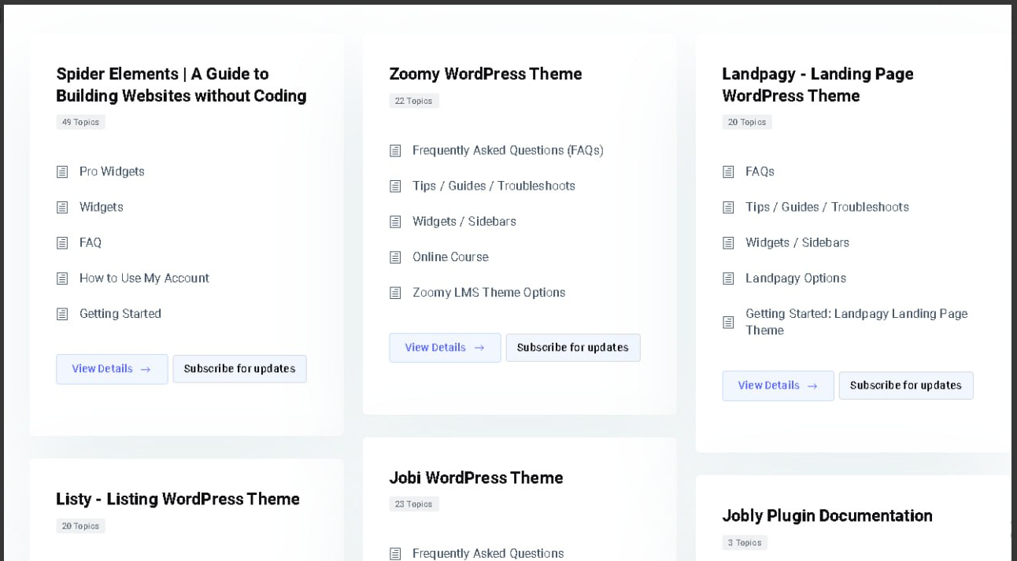1017x561 pixels.
Task: Click the document icon beside Landpagy FAQs
Action: click(728, 172)
